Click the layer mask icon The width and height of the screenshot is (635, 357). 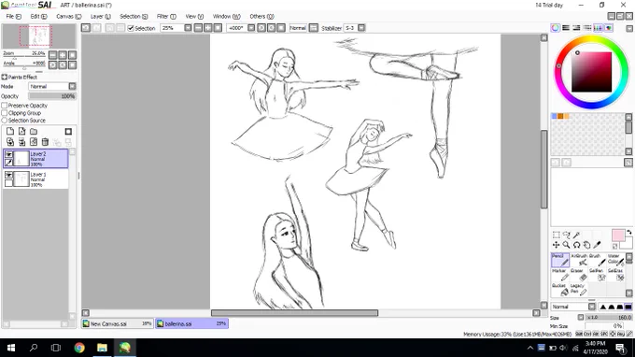(68, 131)
